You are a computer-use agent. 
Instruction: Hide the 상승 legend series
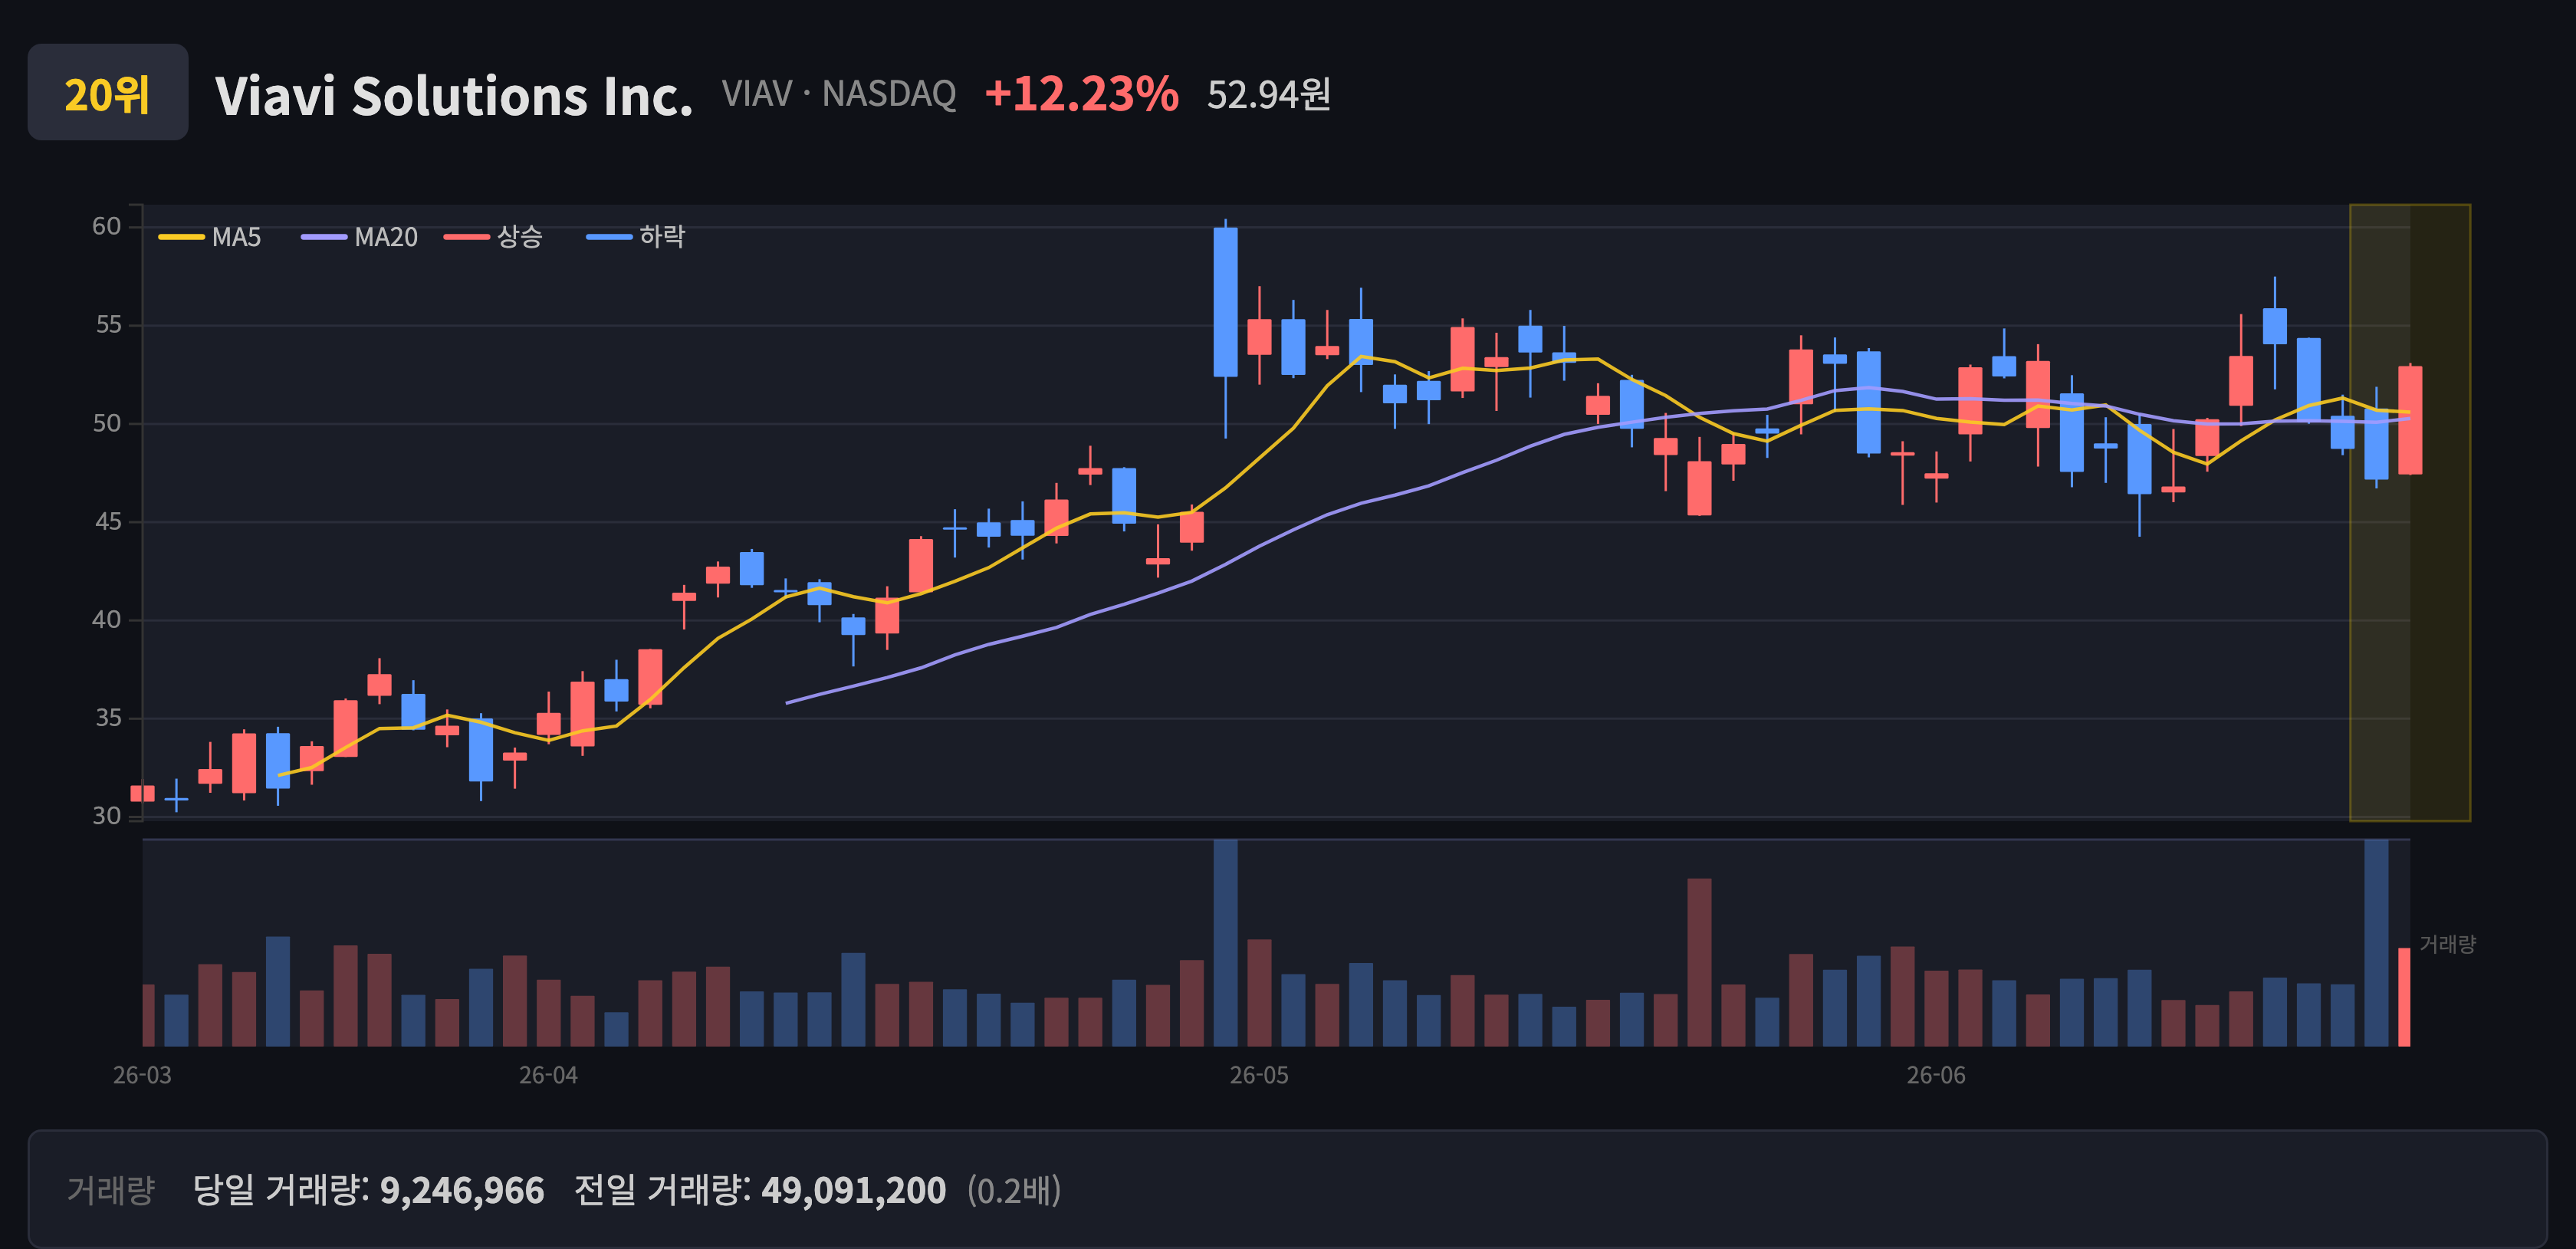[494, 237]
